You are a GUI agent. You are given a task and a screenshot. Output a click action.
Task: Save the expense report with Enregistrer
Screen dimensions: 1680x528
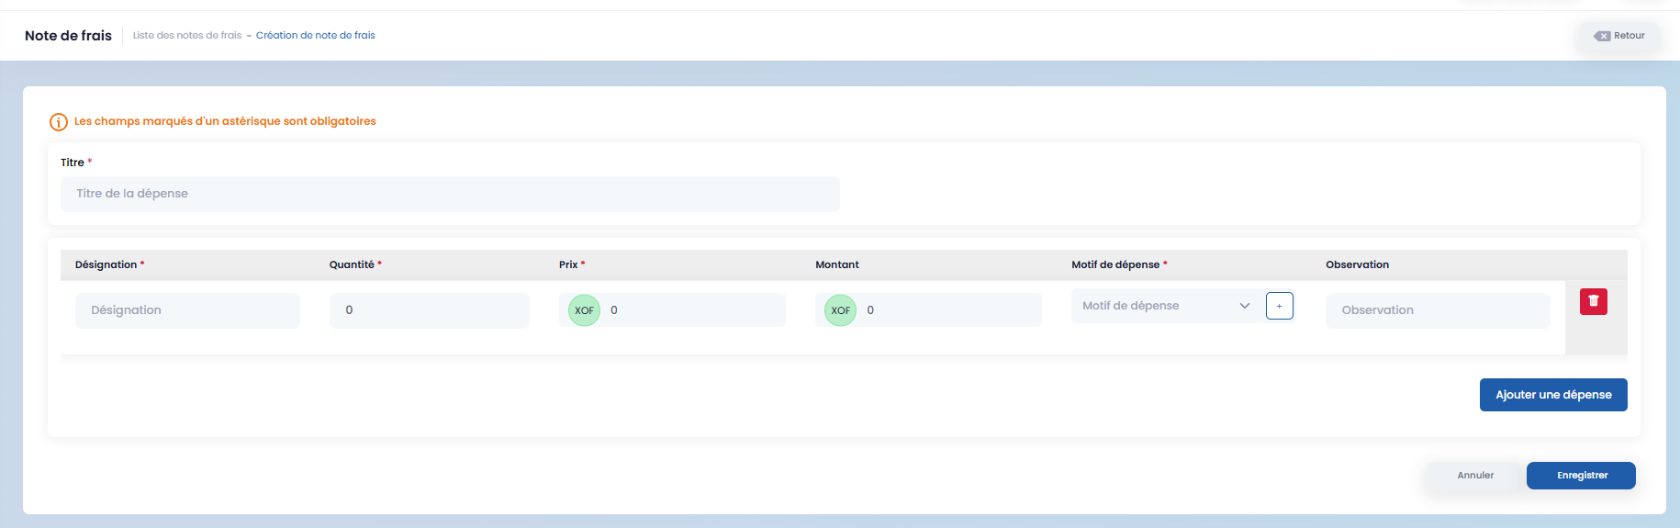[x=1581, y=476]
